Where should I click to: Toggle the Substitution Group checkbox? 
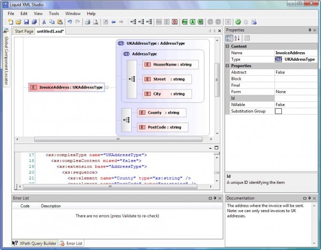click(x=278, y=111)
